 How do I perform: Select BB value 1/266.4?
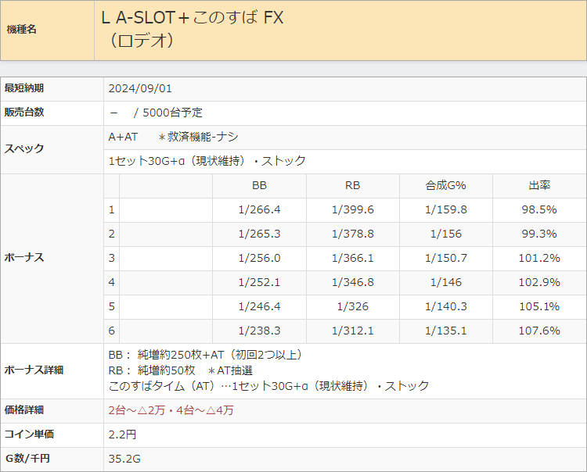coord(259,209)
